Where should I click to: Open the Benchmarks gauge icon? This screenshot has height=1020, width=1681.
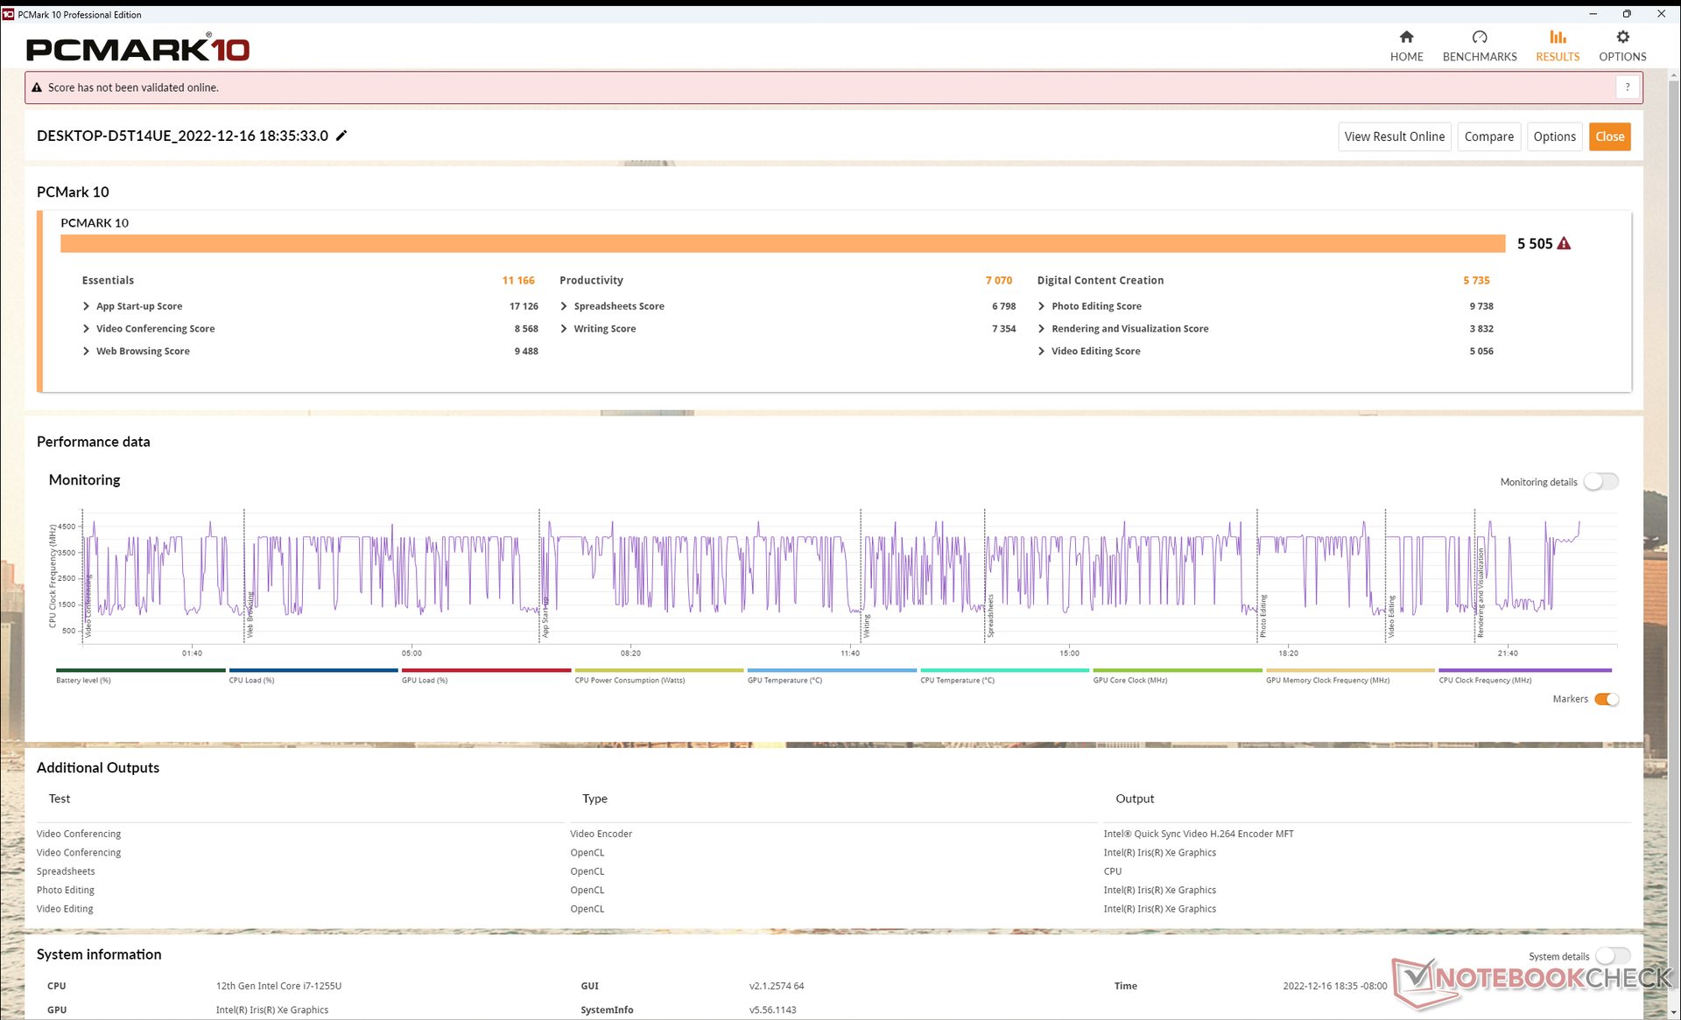coord(1479,37)
